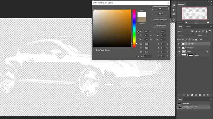Click lock transparent pixels icon
The width and height of the screenshot is (213, 119).
pyautogui.click(x=183, y=40)
